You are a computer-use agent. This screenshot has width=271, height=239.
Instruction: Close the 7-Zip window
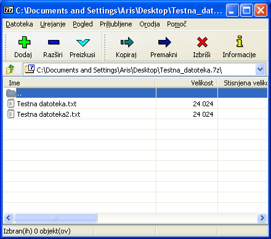point(261,10)
